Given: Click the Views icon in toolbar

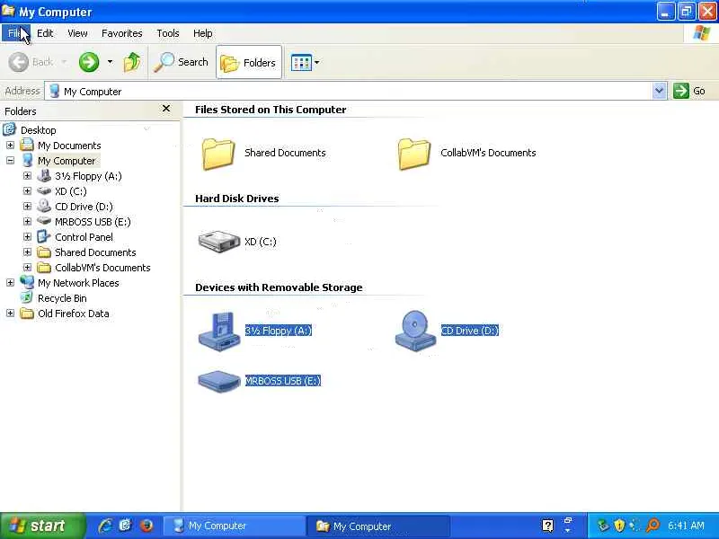Looking at the screenshot, I should click(x=301, y=62).
